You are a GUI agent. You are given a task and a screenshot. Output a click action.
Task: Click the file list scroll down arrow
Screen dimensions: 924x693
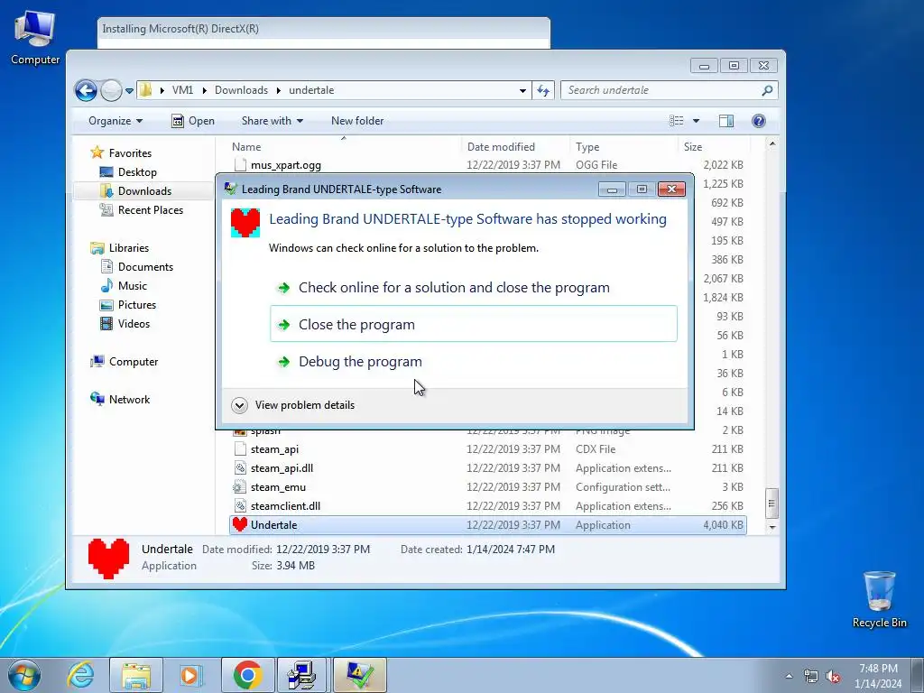(x=772, y=527)
